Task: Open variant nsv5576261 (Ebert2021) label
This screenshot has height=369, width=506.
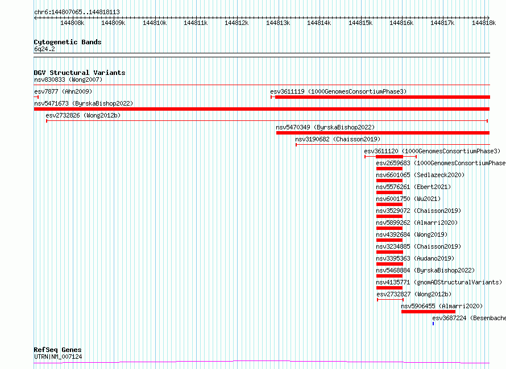Action: pyautogui.click(x=413, y=187)
